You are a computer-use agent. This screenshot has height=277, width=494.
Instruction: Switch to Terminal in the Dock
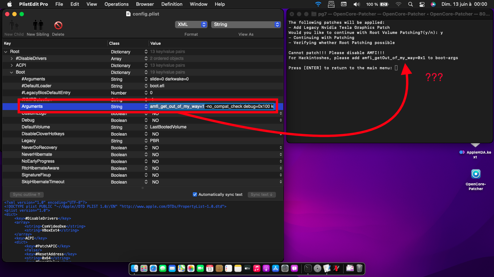[308, 268]
